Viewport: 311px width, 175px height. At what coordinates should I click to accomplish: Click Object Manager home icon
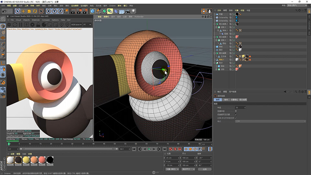(299, 10)
